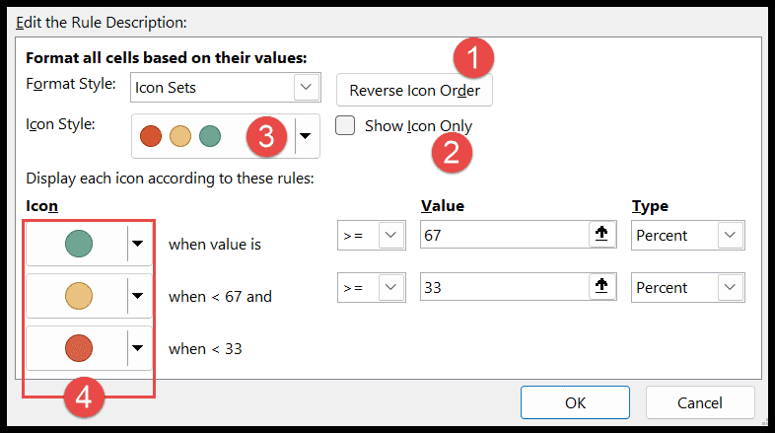Expand the Format Style Icon Sets dropdown

(x=306, y=87)
